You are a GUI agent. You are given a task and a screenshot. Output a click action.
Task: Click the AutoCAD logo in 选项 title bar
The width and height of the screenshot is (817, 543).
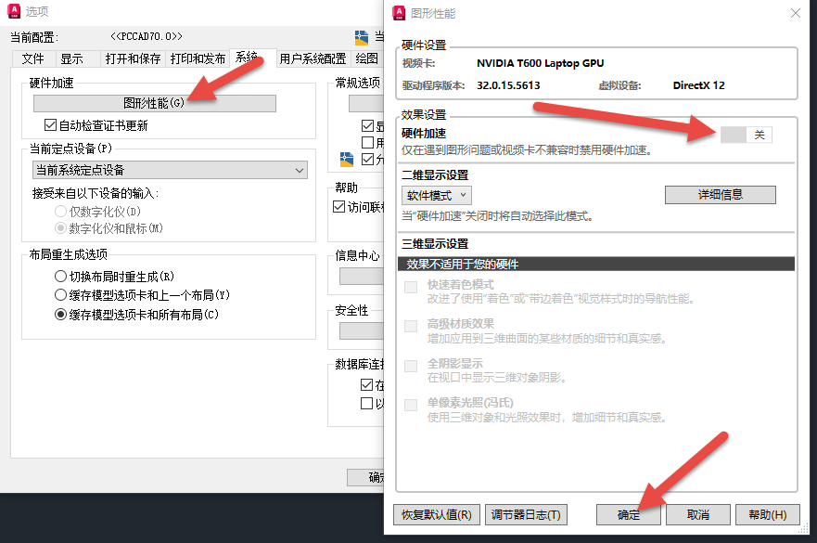coord(14,11)
